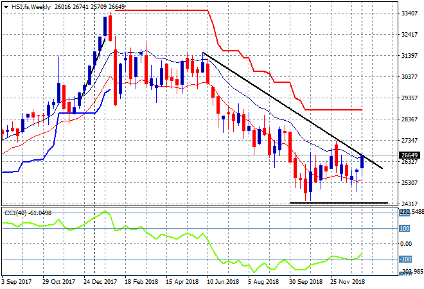Click date label 29 Oct 2017
Image resolution: width=424 pixels, height=289 pixels.
58,282
